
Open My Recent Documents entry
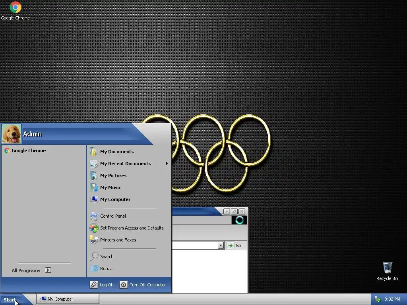point(129,164)
